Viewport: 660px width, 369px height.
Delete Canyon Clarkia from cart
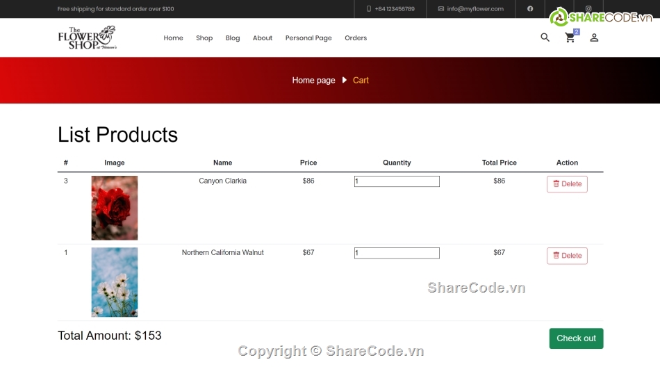coord(567,184)
